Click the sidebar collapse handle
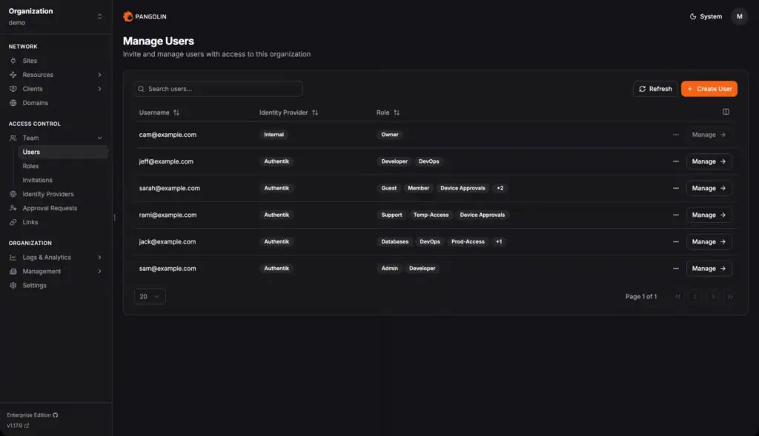 (x=114, y=218)
